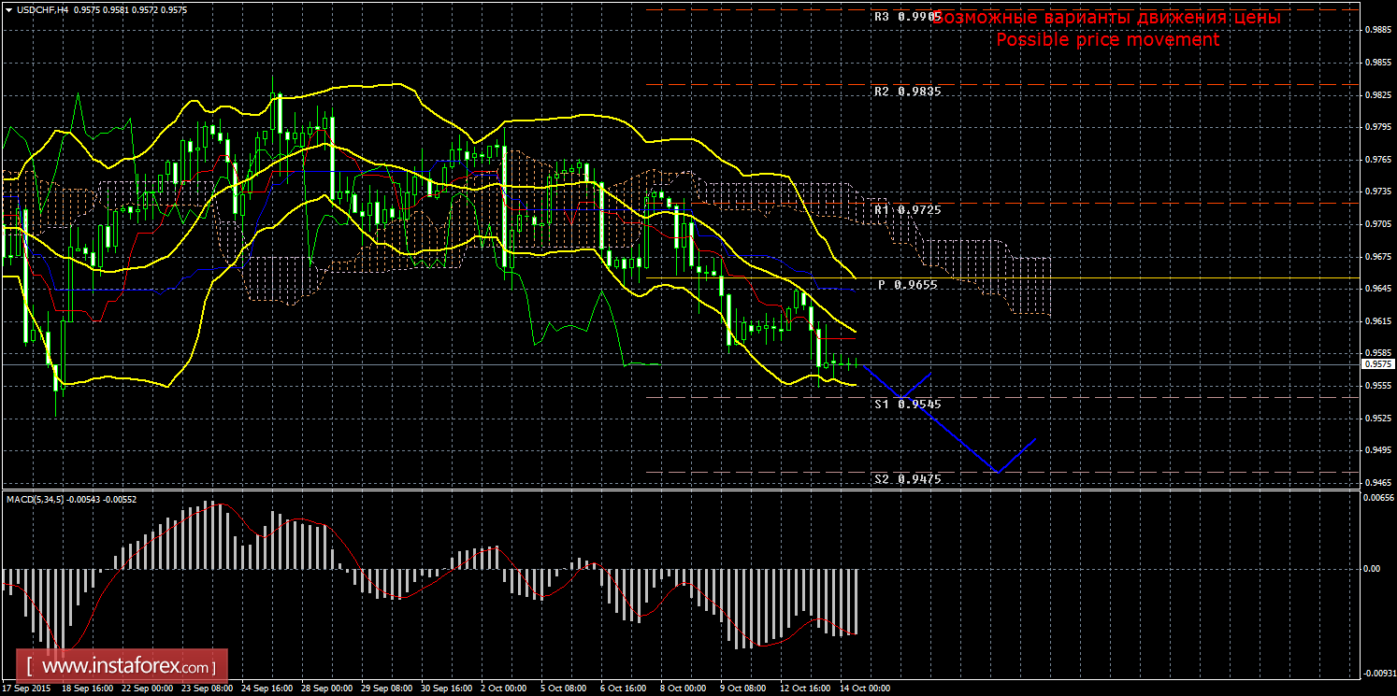
Task: Select the 17 Sep 2015 date on time axis
Action: (x=25, y=689)
